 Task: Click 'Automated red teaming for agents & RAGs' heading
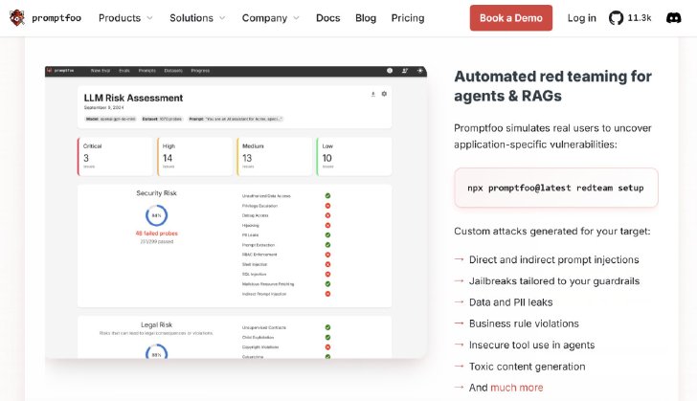(x=552, y=86)
